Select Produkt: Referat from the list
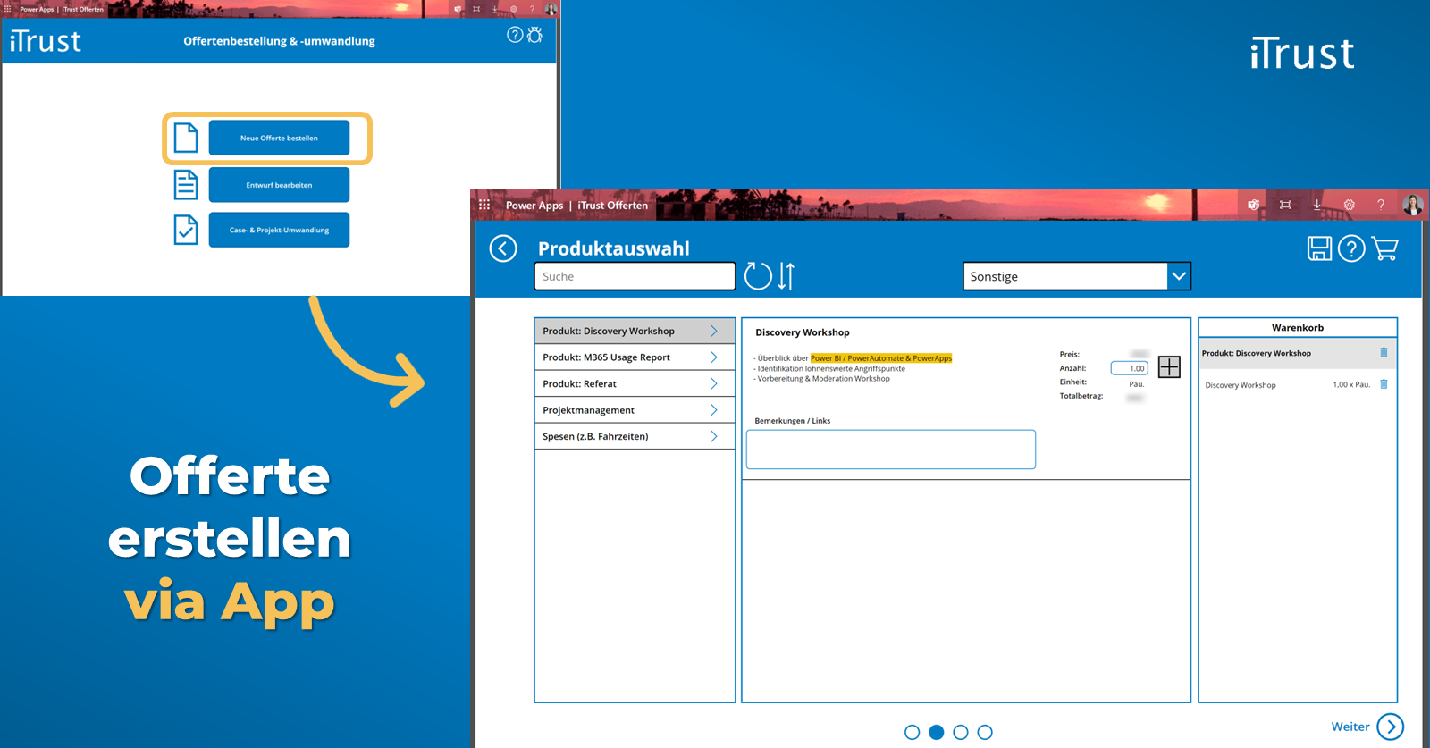Screen dimensions: 1430x748 [x=634, y=383]
